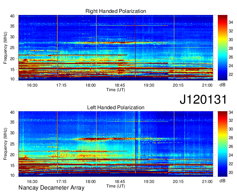Click 21:00 tick under Right Handed plot
This screenshot has width=237, height=192.
(x=207, y=85)
